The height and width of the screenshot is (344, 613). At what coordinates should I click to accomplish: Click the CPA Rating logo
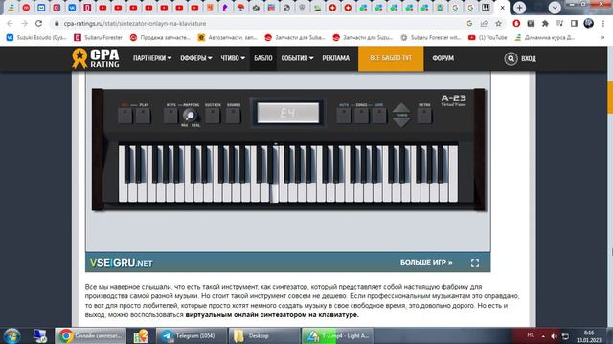96,58
